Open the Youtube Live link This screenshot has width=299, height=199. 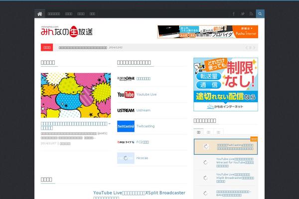coord(147,95)
